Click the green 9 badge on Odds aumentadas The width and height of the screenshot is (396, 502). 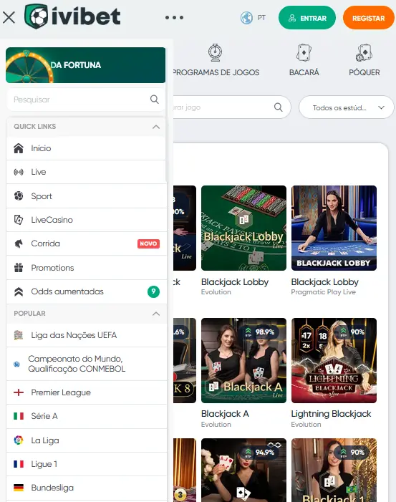pyautogui.click(x=153, y=291)
